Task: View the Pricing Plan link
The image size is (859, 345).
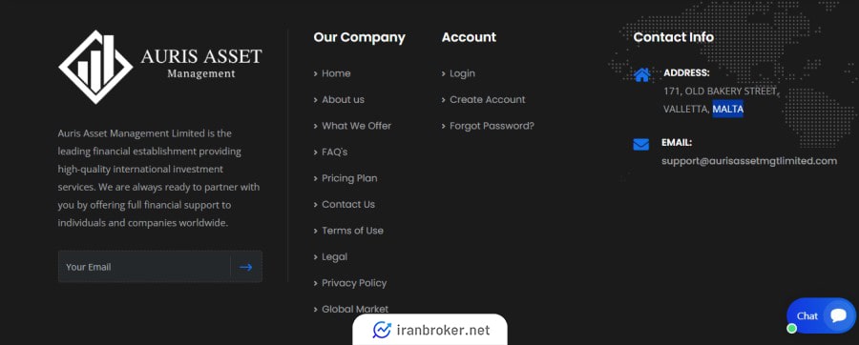Action: coord(349,178)
